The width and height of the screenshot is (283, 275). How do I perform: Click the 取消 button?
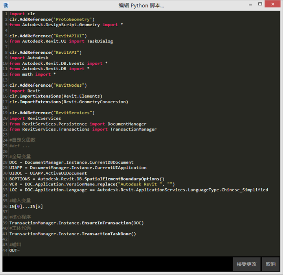[x=270, y=264]
